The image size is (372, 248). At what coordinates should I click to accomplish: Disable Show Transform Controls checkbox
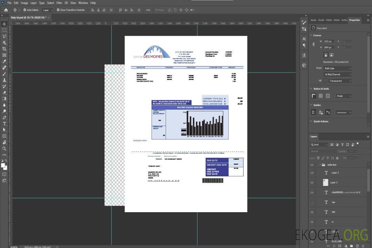point(58,10)
